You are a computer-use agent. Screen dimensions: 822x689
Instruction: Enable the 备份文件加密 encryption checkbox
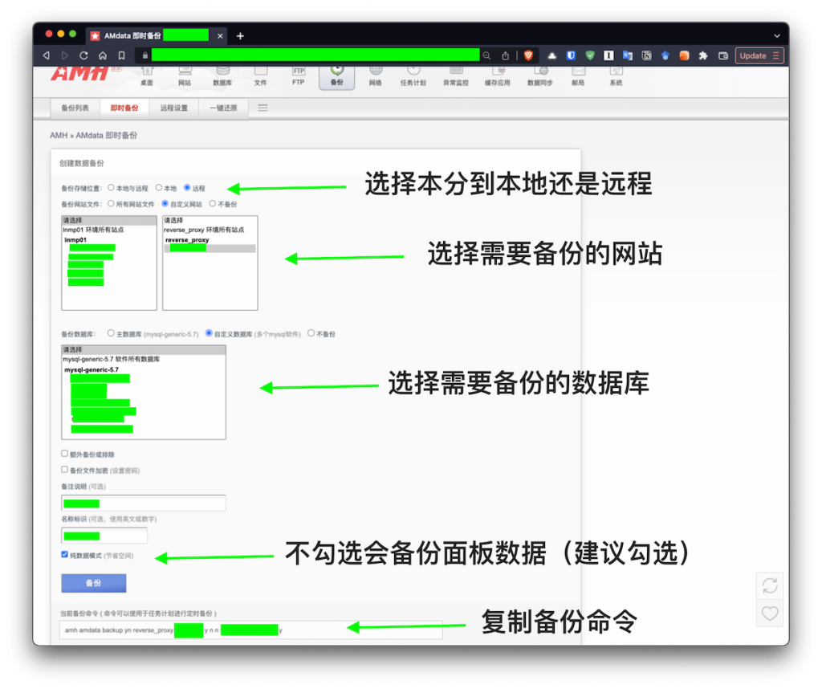click(x=63, y=471)
